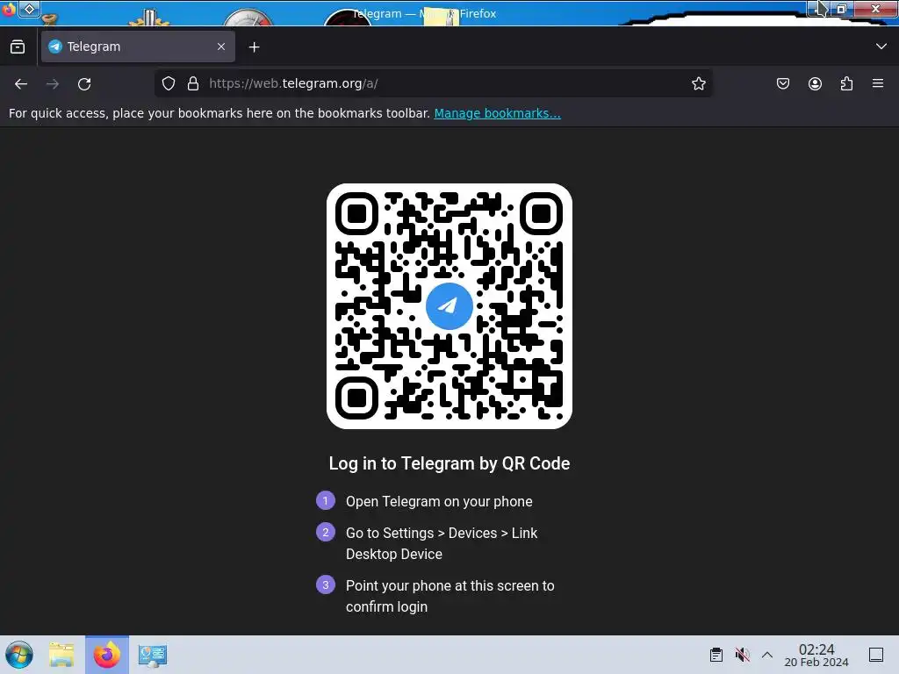This screenshot has height=674, width=899.
Task: Click the Telegram logo in QR center
Action: [449, 306]
